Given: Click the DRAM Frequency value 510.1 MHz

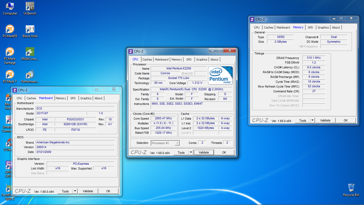Looking at the screenshot, I should [x=314, y=58].
